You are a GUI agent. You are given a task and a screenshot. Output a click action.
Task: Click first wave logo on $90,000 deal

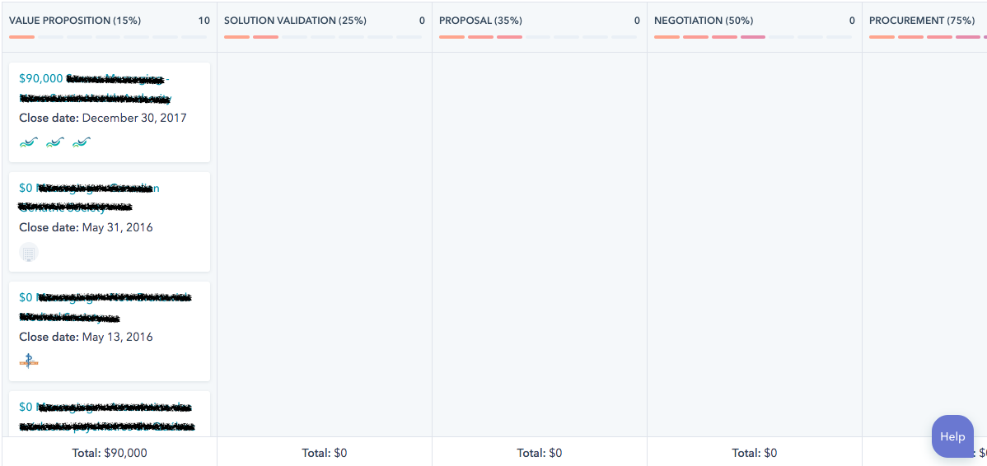click(x=29, y=142)
